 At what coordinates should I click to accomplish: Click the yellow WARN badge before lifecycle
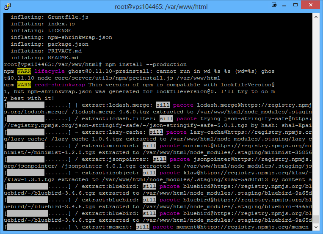24,71
